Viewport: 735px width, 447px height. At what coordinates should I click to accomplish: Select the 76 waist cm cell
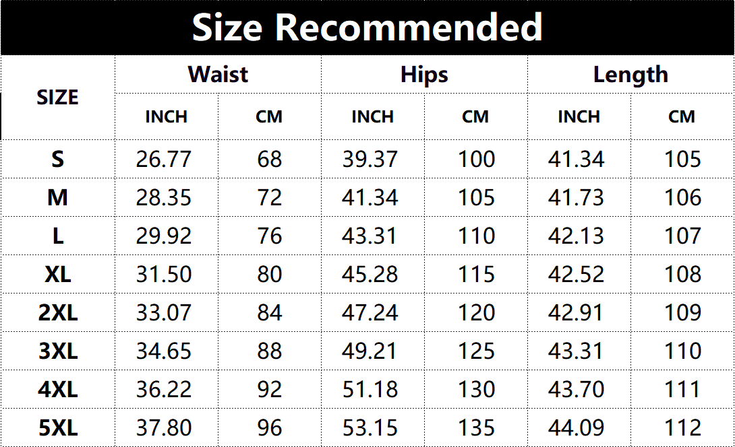pos(269,236)
